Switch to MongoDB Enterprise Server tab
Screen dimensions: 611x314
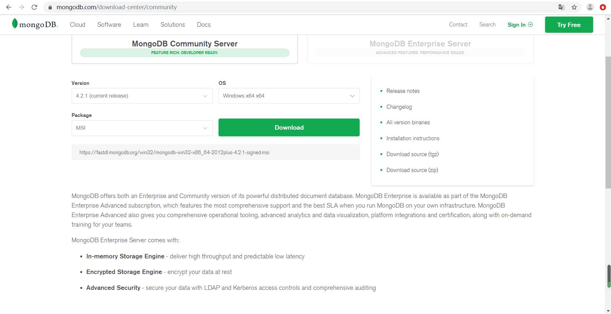(420, 48)
